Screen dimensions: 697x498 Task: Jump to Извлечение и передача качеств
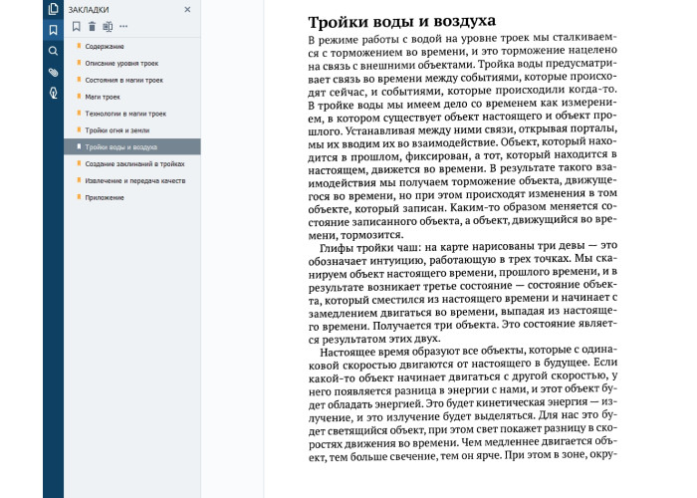click(134, 180)
